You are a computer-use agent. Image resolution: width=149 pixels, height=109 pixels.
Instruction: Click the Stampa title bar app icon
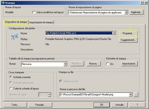[x=3, y=3]
